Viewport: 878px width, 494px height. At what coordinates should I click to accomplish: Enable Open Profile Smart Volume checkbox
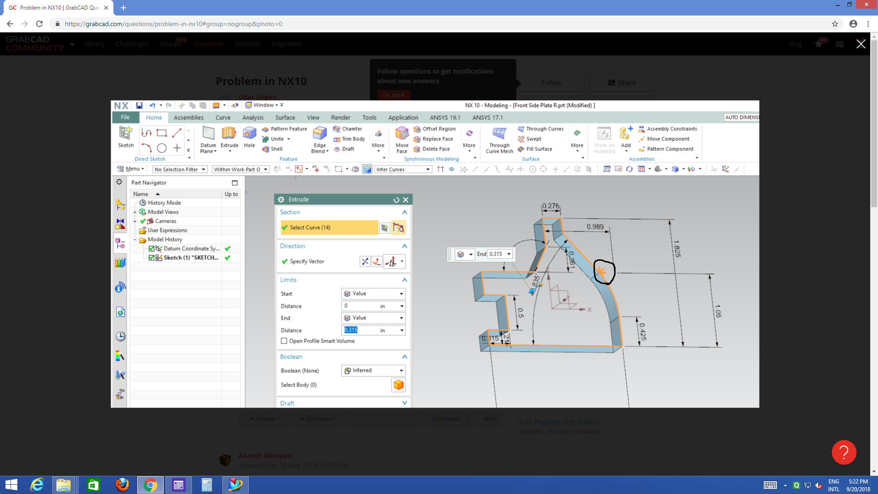coord(284,341)
